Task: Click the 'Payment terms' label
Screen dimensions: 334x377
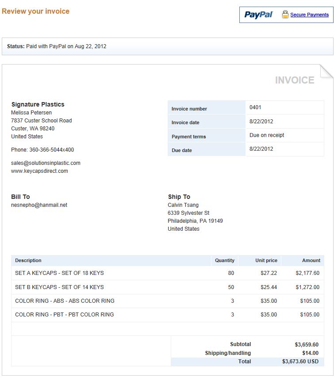Action: 188,137
